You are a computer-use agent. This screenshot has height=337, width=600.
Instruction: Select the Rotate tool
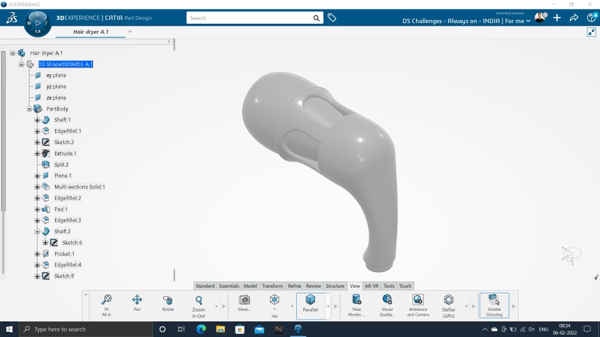coord(168,303)
